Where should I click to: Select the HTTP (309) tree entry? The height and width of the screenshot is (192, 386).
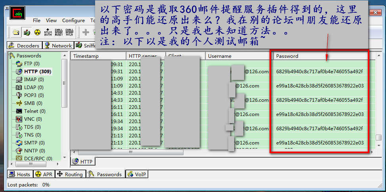(x=33, y=72)
